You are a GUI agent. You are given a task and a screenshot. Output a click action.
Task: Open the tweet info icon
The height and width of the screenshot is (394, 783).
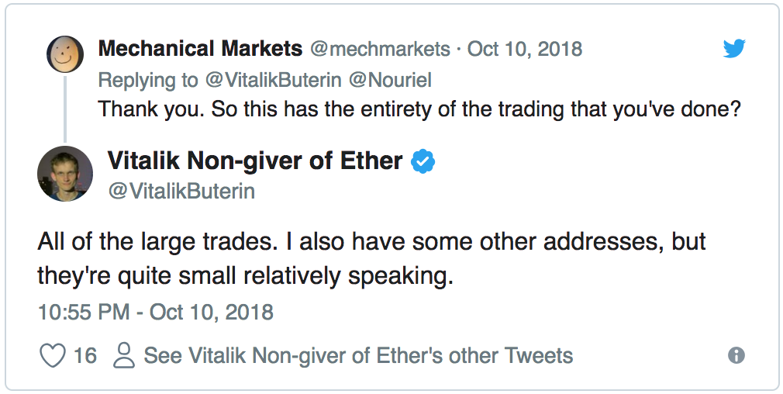(736, 356)
